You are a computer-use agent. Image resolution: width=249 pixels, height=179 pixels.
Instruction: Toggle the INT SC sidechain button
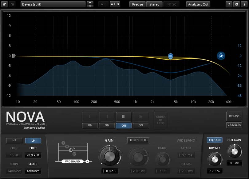pos(171,4)
